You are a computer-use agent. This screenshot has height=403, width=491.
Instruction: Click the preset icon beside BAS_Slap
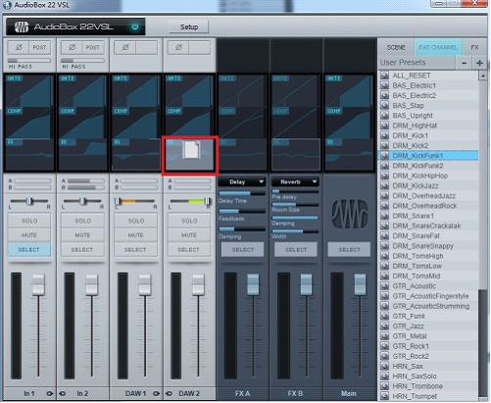(384, 106)
